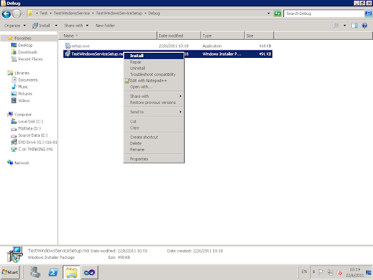Click the Start button
Screen dimensions: 373x280
[10, 272]
